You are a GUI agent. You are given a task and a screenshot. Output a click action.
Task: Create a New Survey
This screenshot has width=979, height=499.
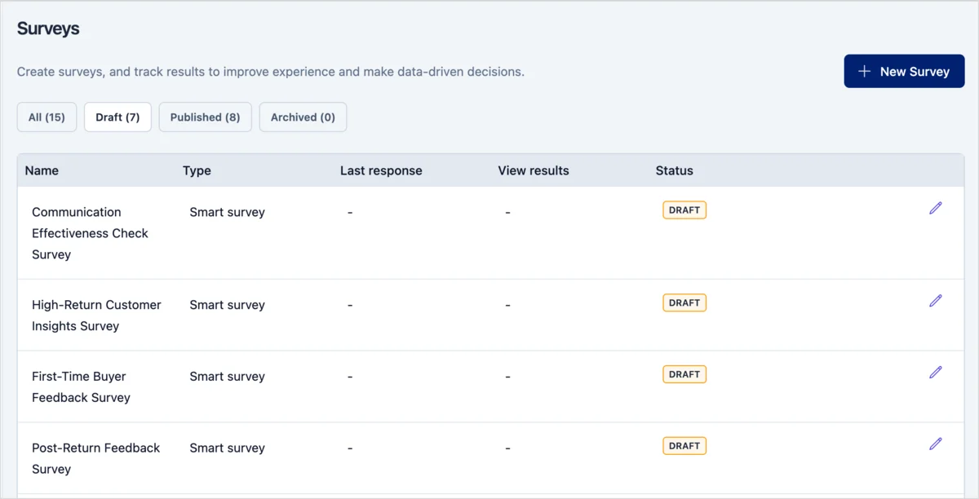pyautogui.click(x=904, y=72)
